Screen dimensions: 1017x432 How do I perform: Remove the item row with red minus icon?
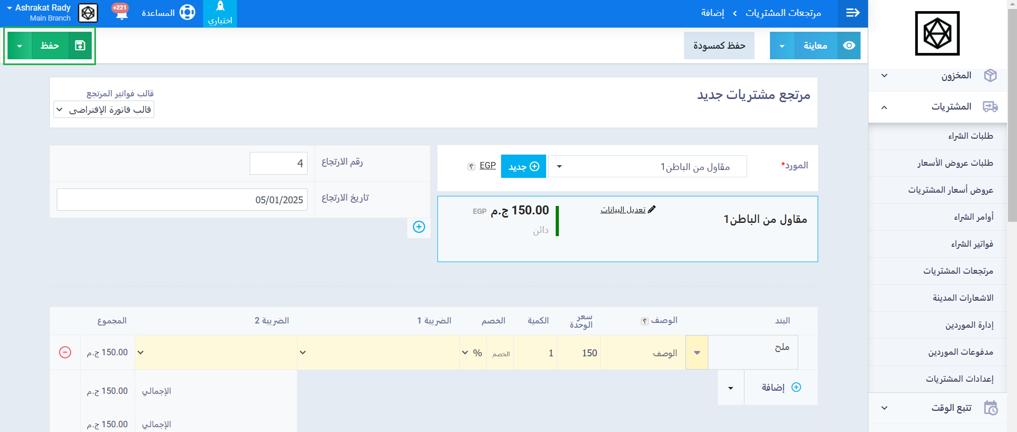pyautogui.click(x=65, y=353)
